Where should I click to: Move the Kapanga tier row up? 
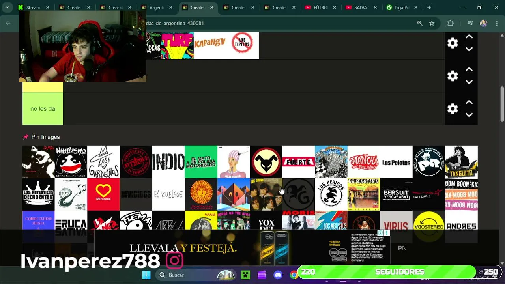[469, 37]
